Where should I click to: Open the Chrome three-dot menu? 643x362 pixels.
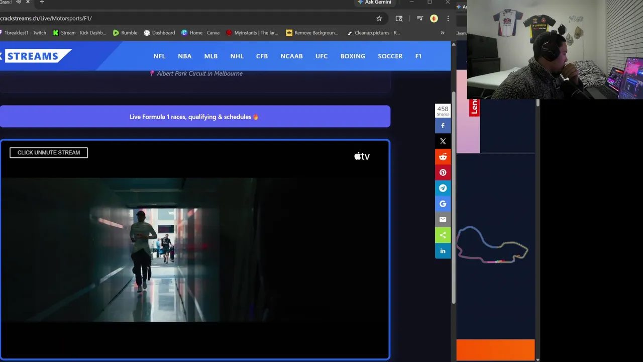click(448, 19)
